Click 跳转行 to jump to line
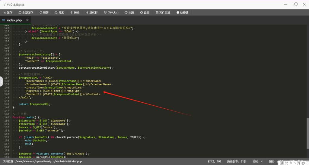309x165 pixels. pyautogui.click(x=91, y=13)
